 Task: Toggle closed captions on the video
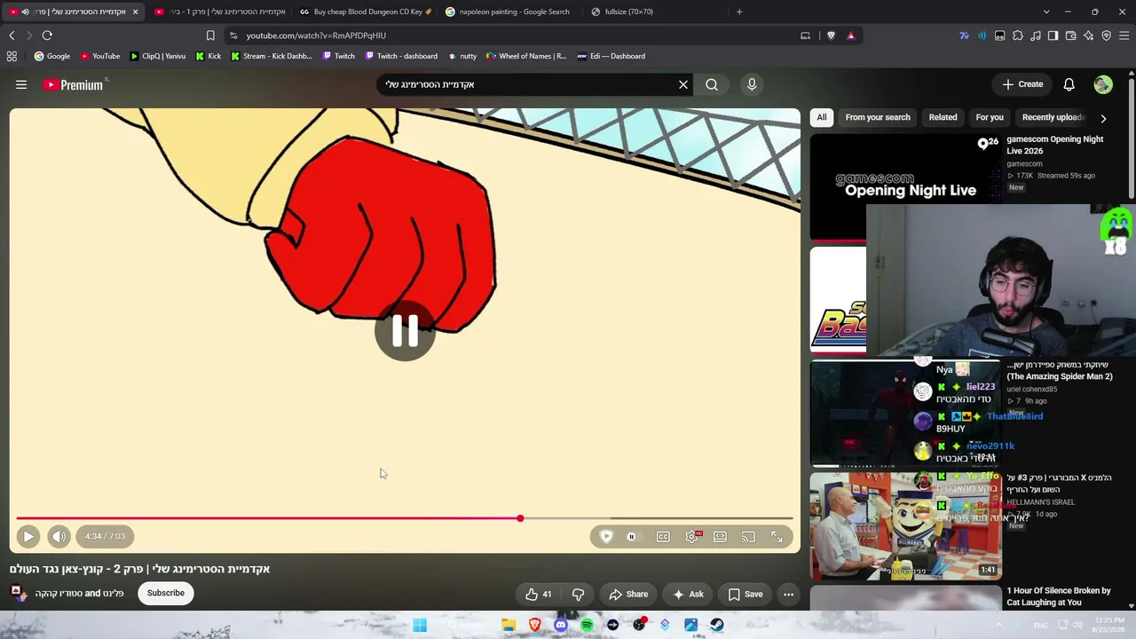[x=663, y=536]
